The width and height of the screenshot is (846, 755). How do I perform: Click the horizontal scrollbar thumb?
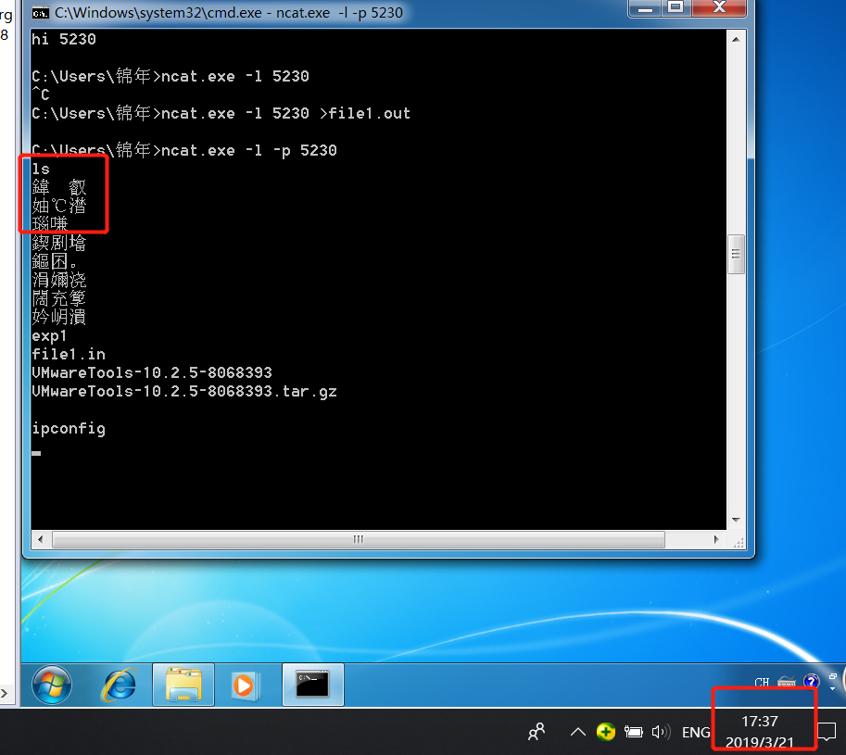pos(359,539)
